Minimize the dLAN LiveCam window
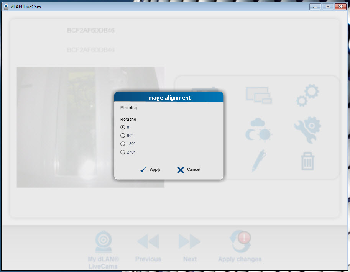 [315, 7]
